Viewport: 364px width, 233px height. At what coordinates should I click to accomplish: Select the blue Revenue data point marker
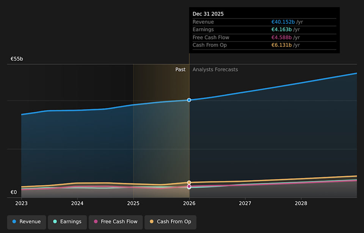(x=189, y=100)
